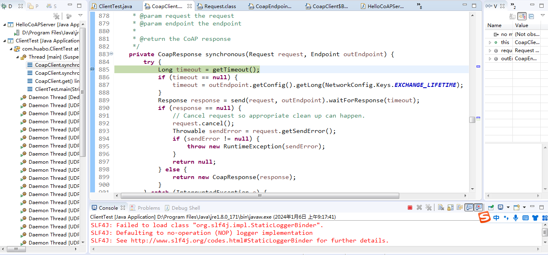Switch to the Project Explorer tab 'P'
The height and width of the screenshot is (255, 548).
tap(34, 6)
